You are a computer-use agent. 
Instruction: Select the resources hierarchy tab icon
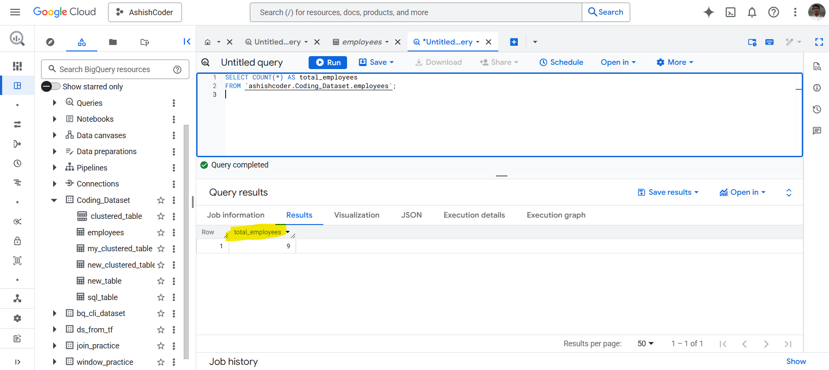82,42
